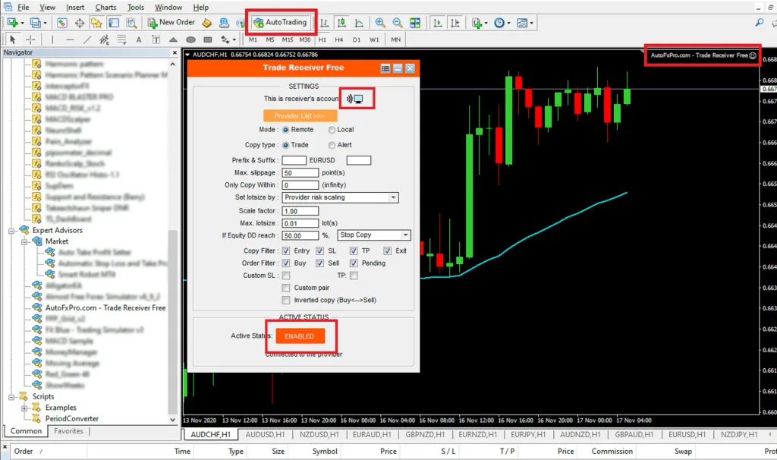Enable Custom pair checkbox
777x460 pixels.
click(286, 288)
